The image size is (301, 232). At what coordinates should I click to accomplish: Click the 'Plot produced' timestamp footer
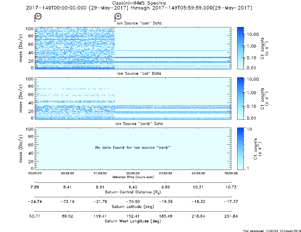coord(272,231)
